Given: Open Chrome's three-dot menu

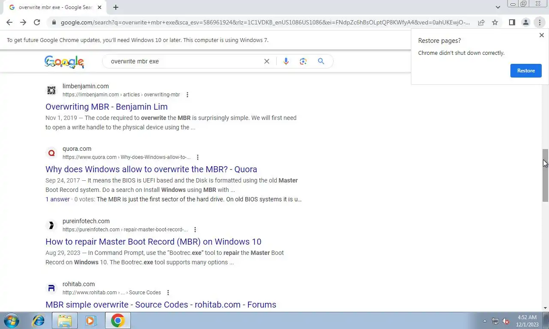Looking at the screenshot, I should coord(540,22).
